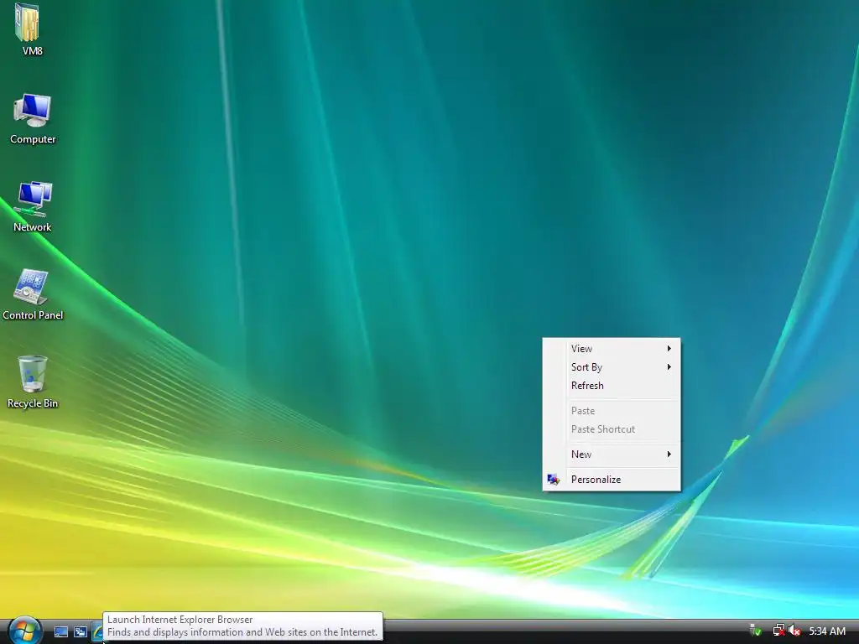The width and height of the screenshot is (859, 644).
Task: Open the Windows Start orb
Action: (x=24, y=631)
